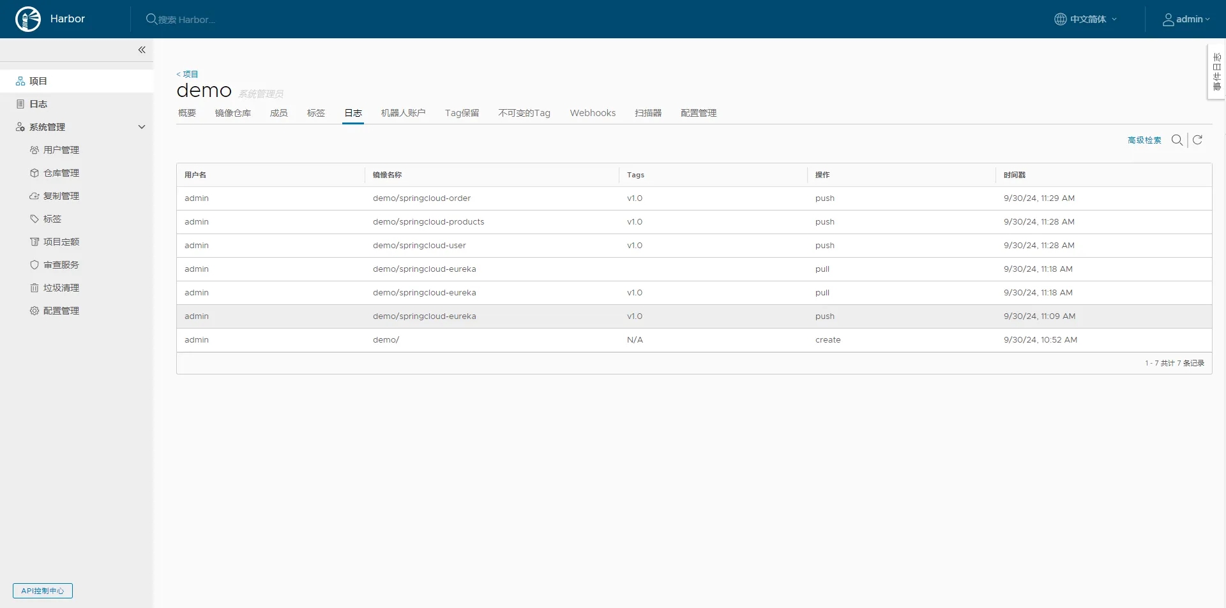Switch to the 标签 tab
The image size is (1226, 608).
(x=315, y=113)
